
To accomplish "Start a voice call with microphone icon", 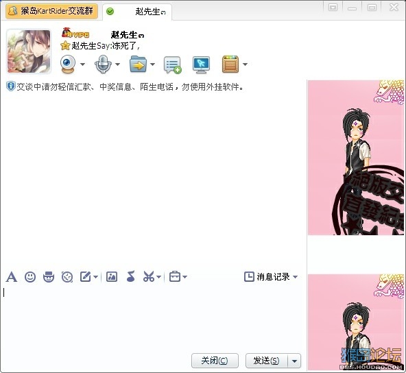I will click(103, 64).
